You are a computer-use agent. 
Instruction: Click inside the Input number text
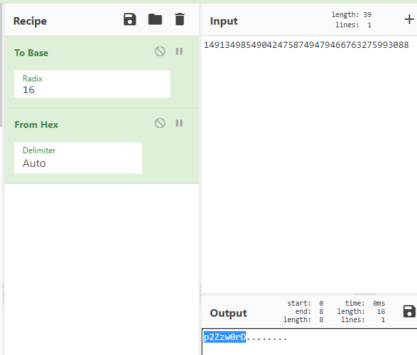(306, 46)
